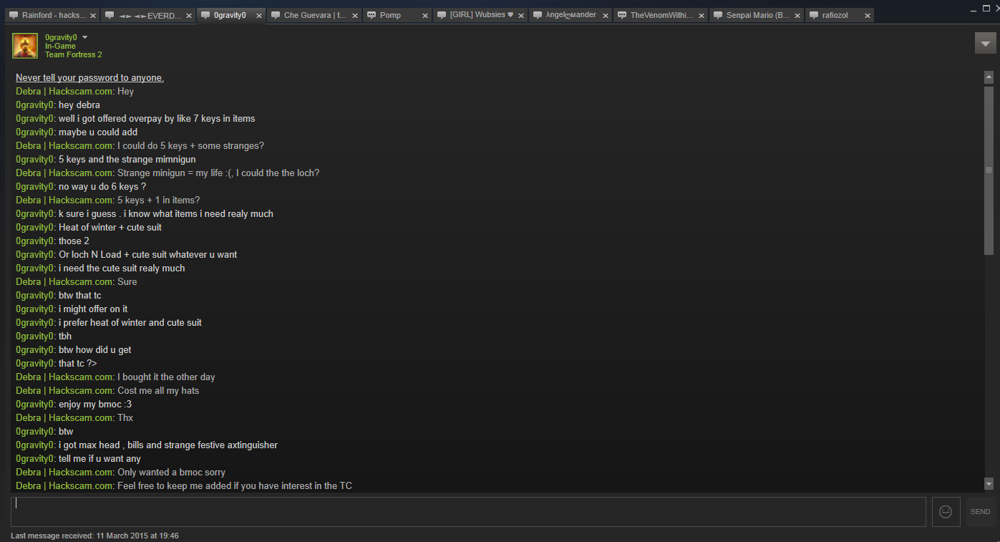Close the Pomp chat tab
The height and width of the screenshot is (542, 1000).
pos(424,16)
